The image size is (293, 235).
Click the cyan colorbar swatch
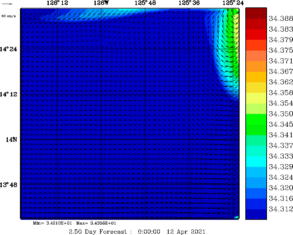pyautogui.click(x=256, y=161)
